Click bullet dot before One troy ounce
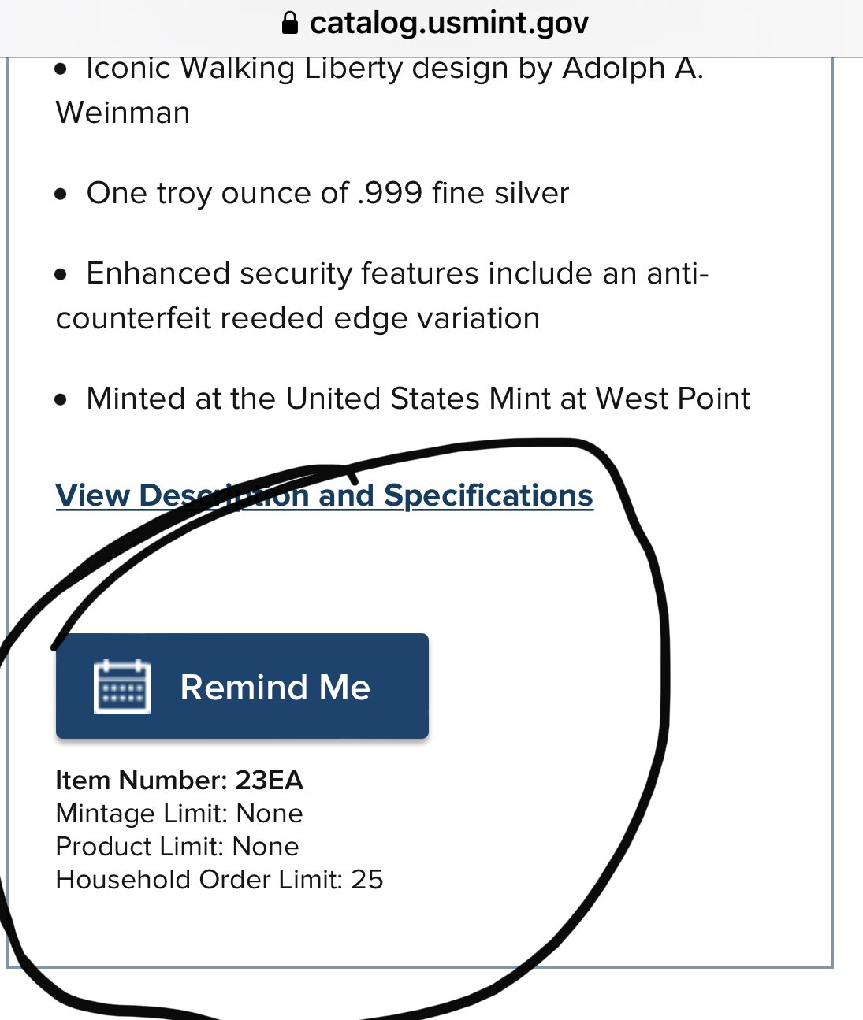The image size is (863, 1020). click(61, 195)
